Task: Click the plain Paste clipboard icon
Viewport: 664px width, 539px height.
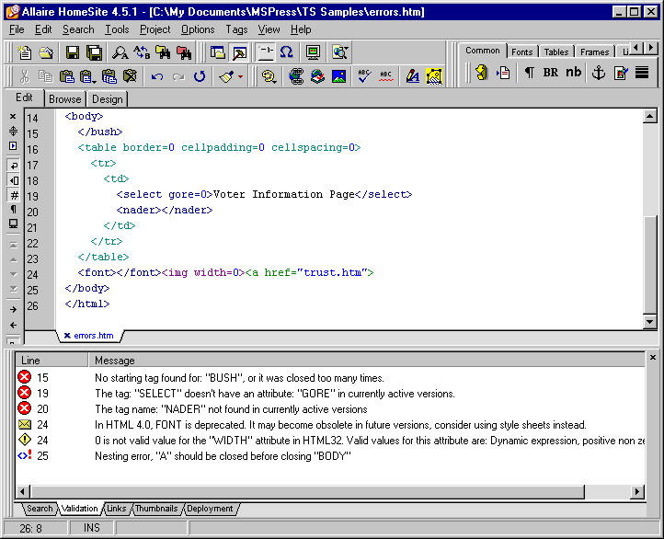Action: click(x=66, y=76)
